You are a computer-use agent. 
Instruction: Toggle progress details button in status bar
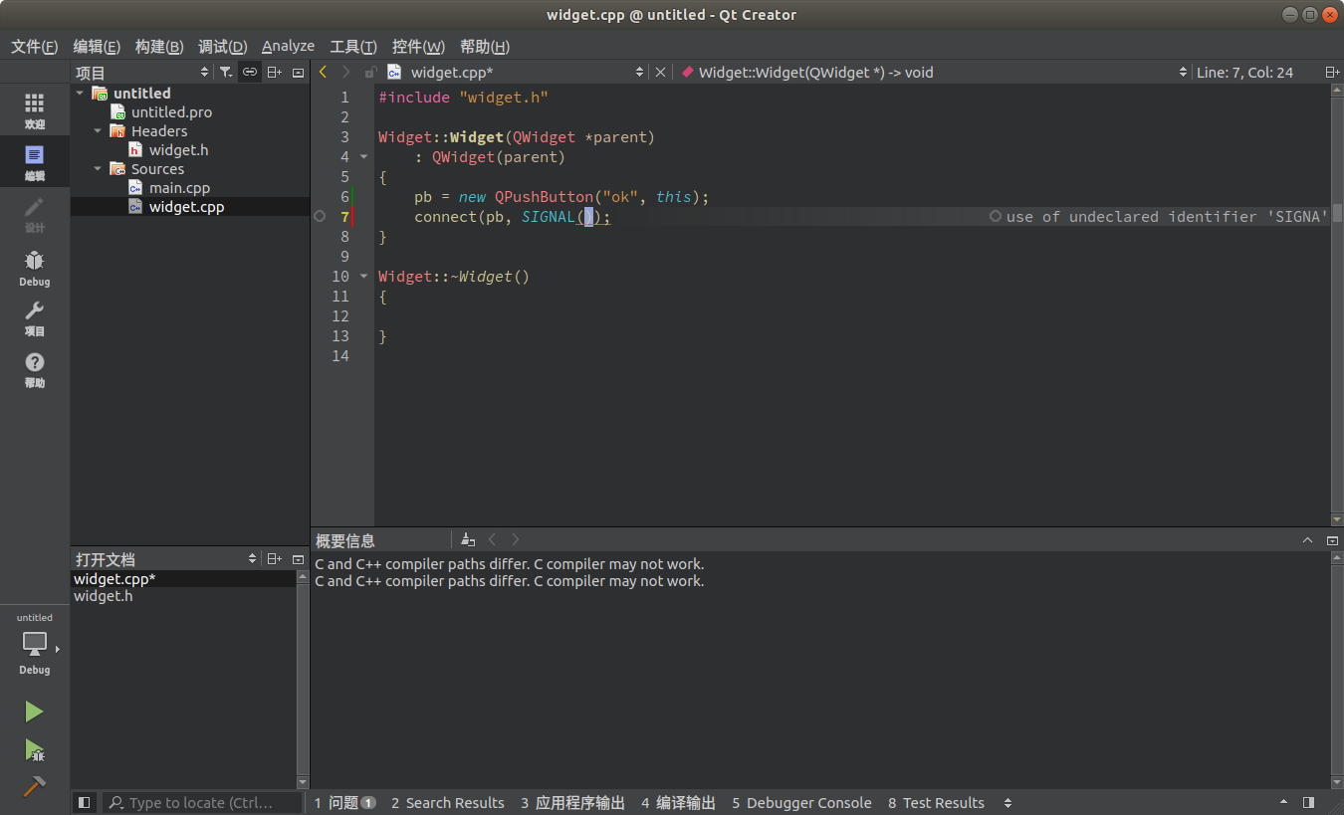[1284, 802]
